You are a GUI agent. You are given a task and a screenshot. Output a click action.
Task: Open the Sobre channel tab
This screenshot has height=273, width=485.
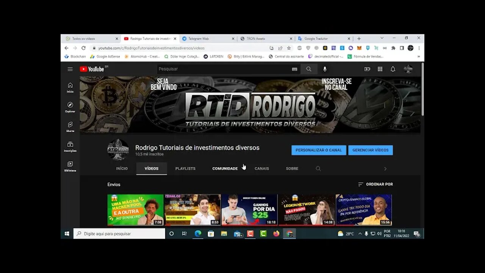[292, 169]
